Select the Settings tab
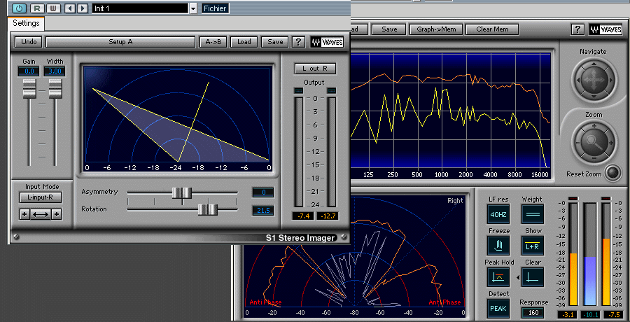 pos(26,23)
